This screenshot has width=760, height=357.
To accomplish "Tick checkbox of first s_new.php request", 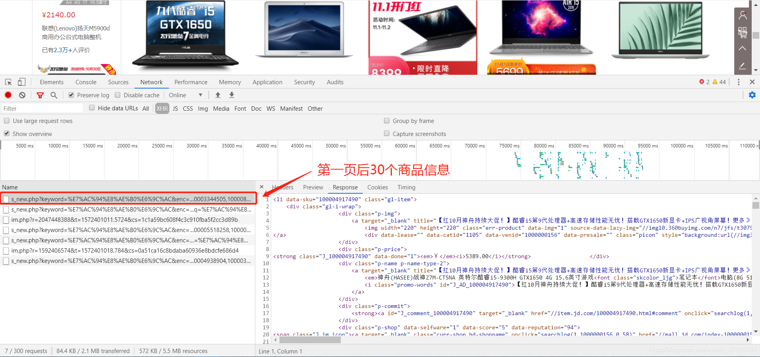I will [x=6, y=199].
